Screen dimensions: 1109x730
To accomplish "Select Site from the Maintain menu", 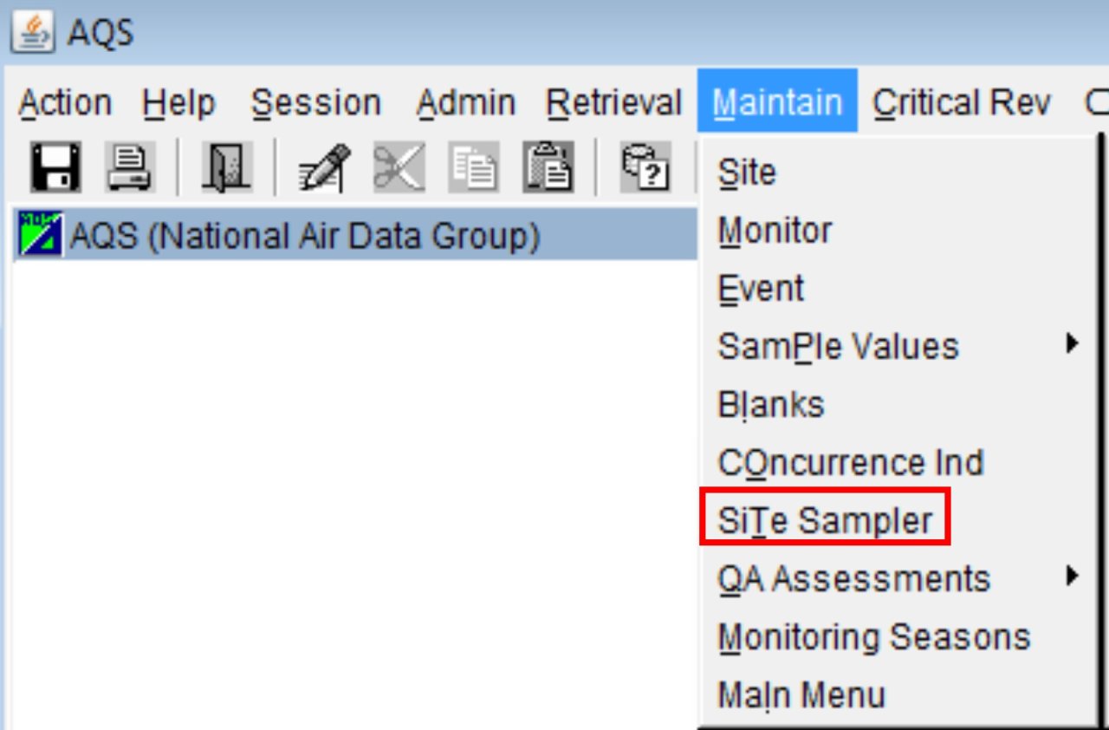I will (x=747, y=171).
